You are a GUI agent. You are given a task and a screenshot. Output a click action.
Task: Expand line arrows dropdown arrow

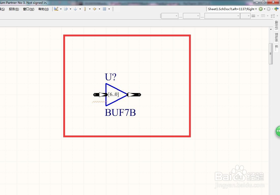pyautogui.click(x=277, y=16)
